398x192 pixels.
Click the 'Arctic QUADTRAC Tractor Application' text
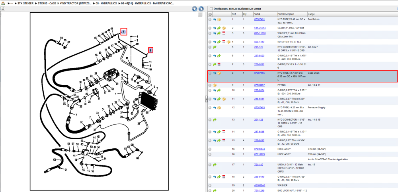pyautogui.click(x=328, y=159)
